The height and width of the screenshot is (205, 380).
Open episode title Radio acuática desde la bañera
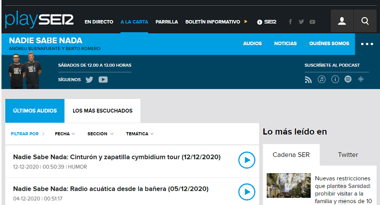click(x=111, y=189)
